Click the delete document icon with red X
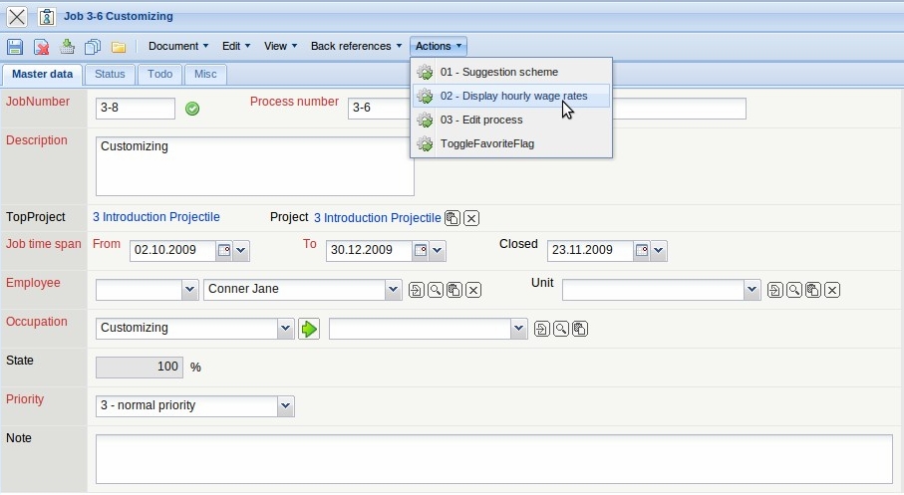This screenshot has height=495, width=904. click(x=41, y=47)
